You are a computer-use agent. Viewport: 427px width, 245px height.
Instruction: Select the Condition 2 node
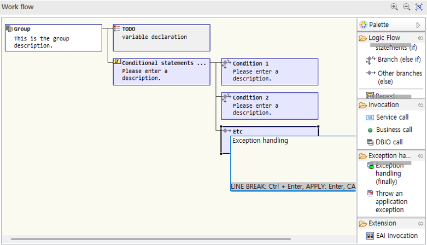click(x=269, y=106)
